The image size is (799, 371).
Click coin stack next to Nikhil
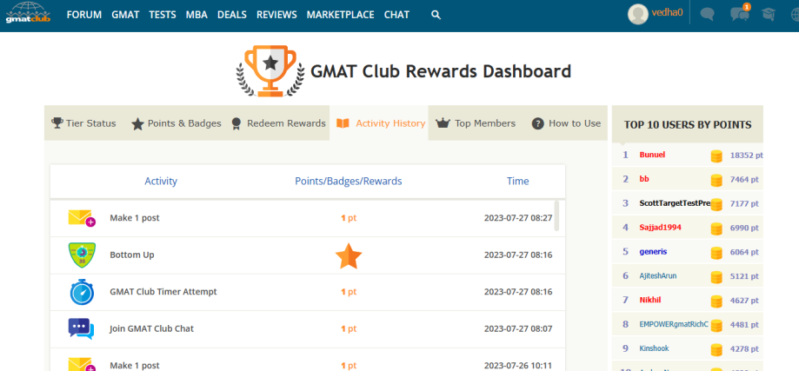(716, 301)
